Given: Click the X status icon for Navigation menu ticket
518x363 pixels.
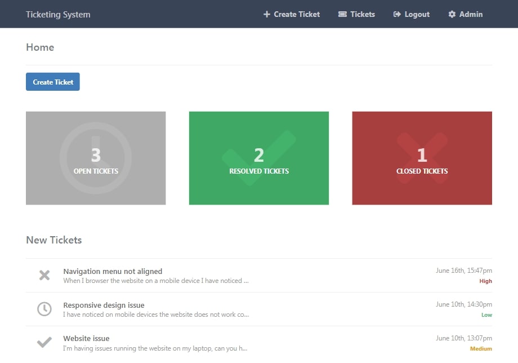Looking at the screenshot, I should (x=44, y=275).
